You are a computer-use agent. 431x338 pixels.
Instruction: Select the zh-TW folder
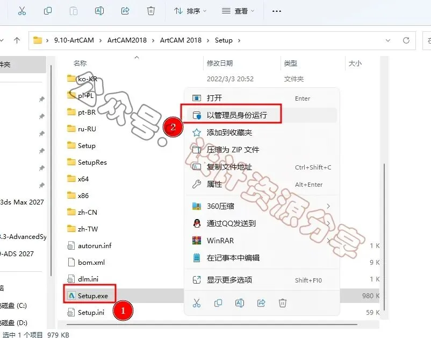[x=88, y=229]
